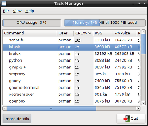Screen dimensions: 148x126
Task: Select the firefox process row
Action: pyautogui.click(x=71, y=54)
